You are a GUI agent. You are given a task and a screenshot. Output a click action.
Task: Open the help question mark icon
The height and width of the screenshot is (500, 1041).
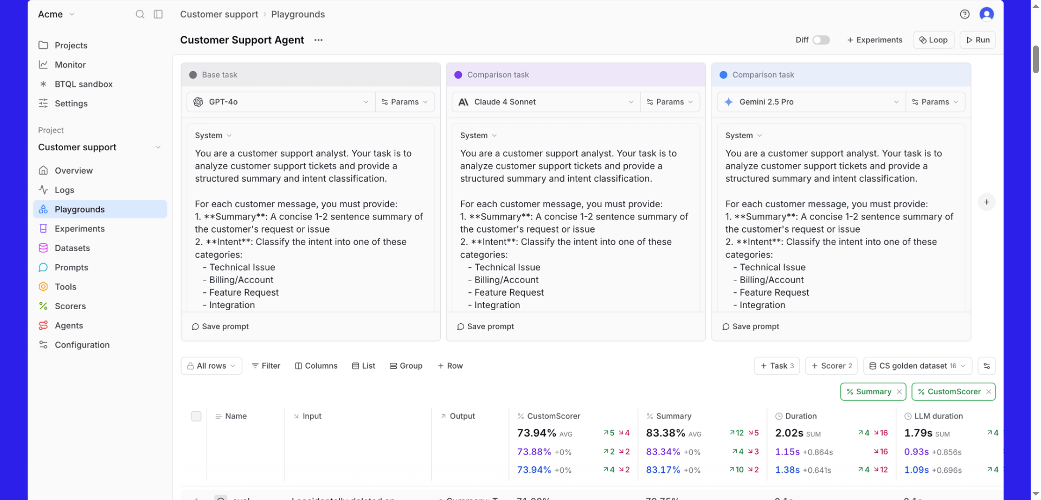[965, 14]
